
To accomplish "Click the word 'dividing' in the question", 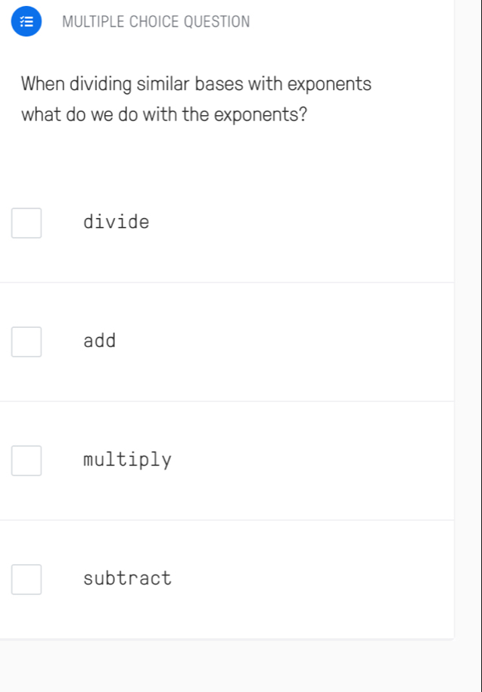I will click(x=101, y=84).
